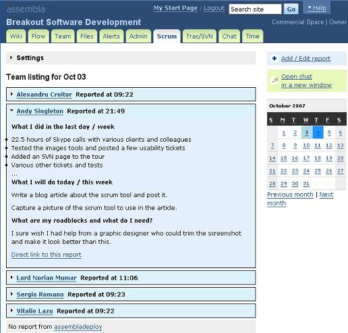Open the Trac/SVN tab
This screenshot has height=333, width=348.
pos(200,36)
